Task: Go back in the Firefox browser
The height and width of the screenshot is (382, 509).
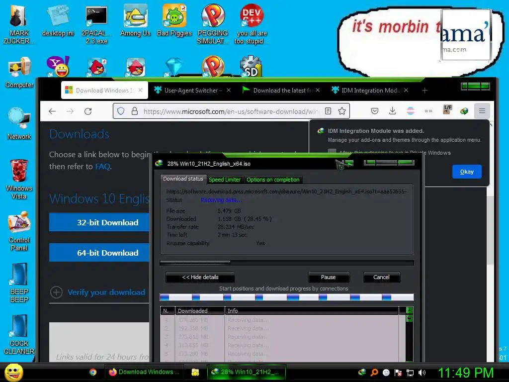Action: tap(52, 111)
